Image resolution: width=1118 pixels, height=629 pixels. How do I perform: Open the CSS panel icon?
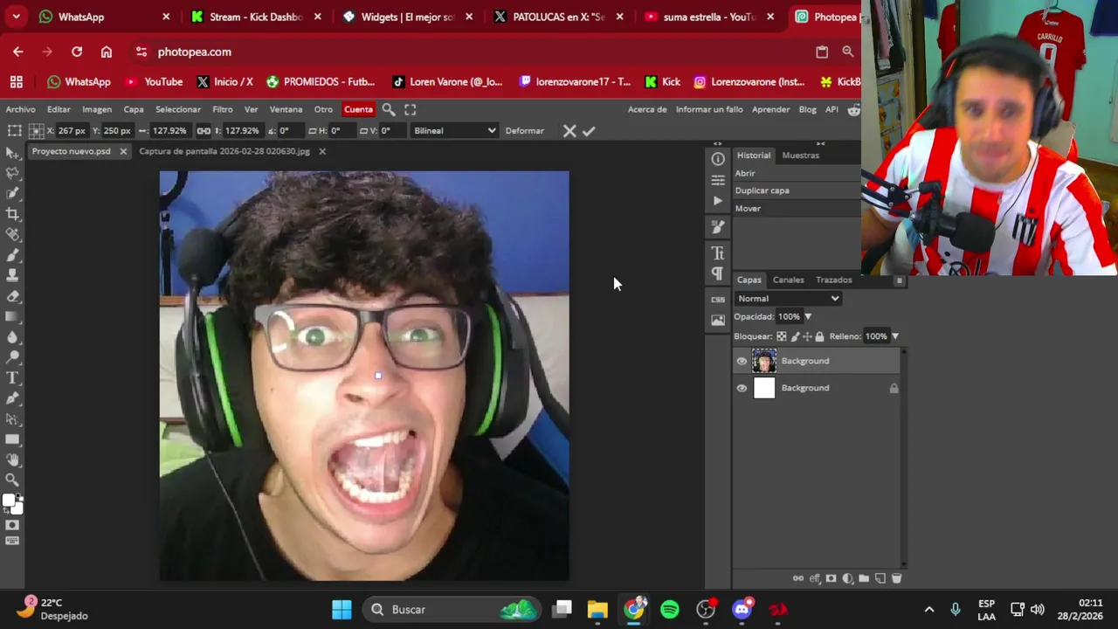coord(718,300)
